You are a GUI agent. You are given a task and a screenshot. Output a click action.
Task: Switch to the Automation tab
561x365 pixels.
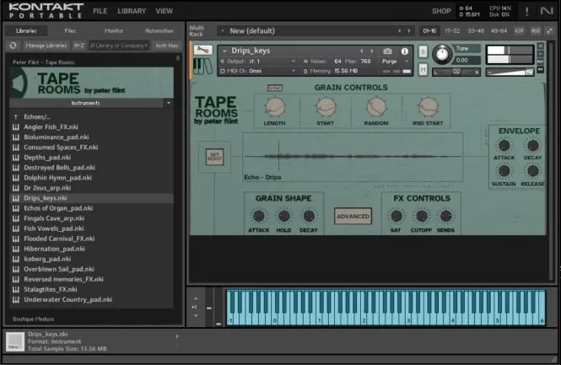pyautogui.click(x=159, y=30)
